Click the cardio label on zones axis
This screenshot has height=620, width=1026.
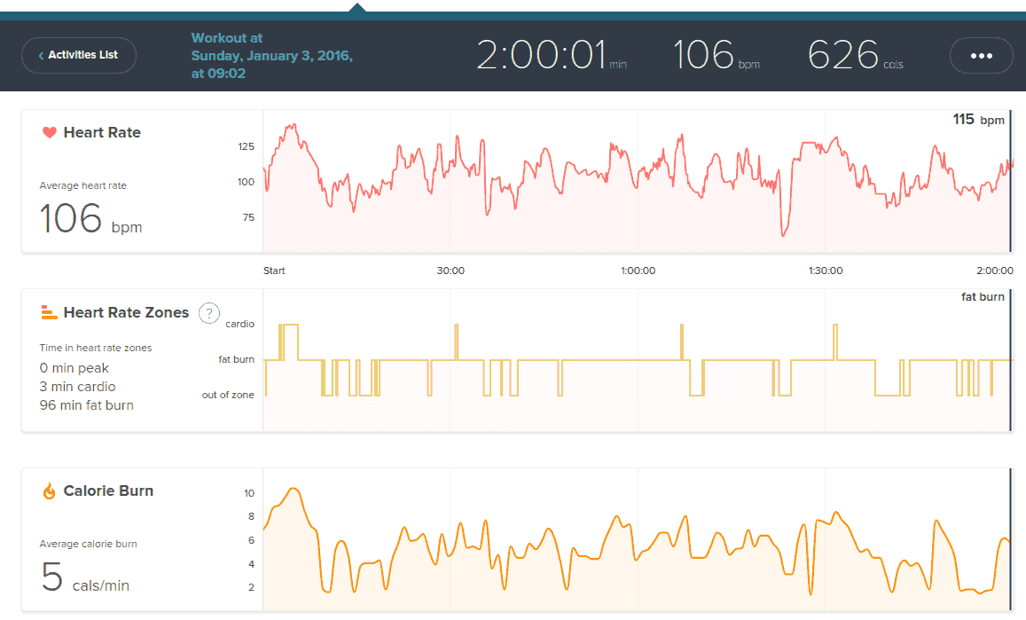239,324
